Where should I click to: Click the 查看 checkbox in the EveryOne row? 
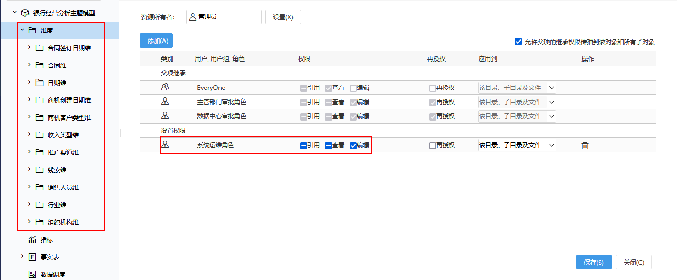tap(328, 88)
